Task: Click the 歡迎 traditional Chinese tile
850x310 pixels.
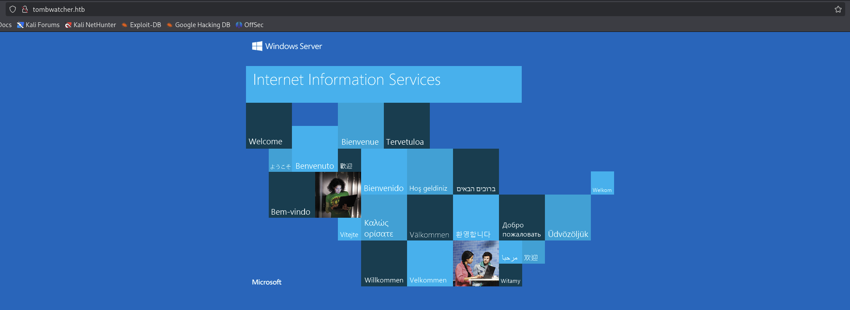Action: (x=349, y=160)
